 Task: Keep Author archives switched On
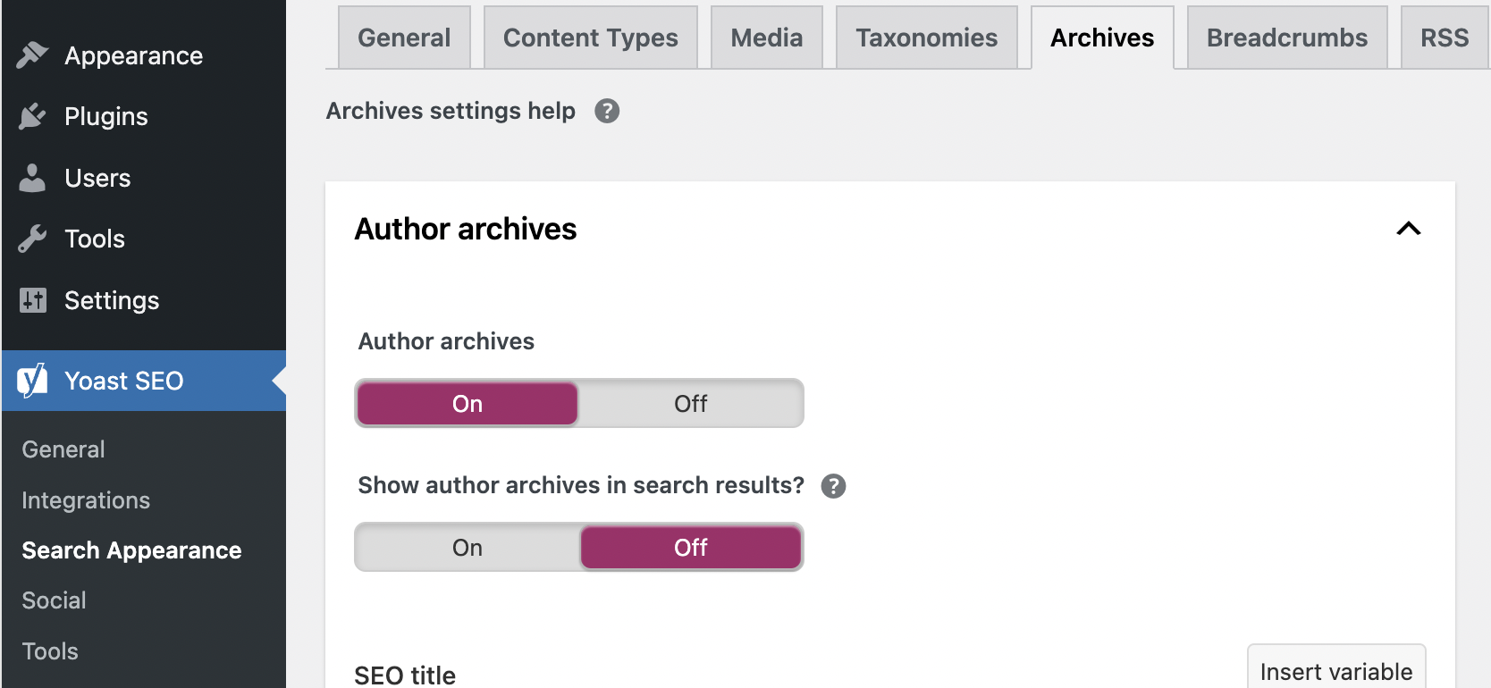467,404
